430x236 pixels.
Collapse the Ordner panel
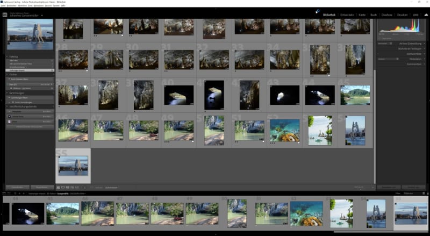(7, 74)
